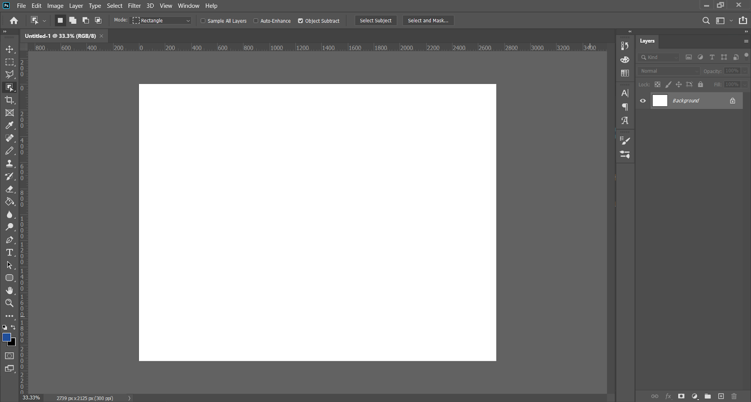Open the Edit Toolbar three-dots menu
Screen dimensions: 751x402
[x=9, y=316]
